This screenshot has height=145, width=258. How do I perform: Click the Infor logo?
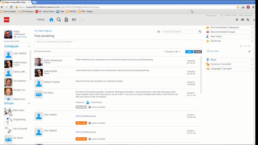pyautogui.click(x=7, y=20)
